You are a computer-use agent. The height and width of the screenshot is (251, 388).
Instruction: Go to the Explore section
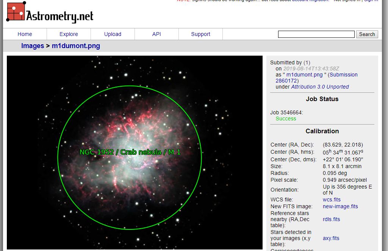click(x=69, y=34)
